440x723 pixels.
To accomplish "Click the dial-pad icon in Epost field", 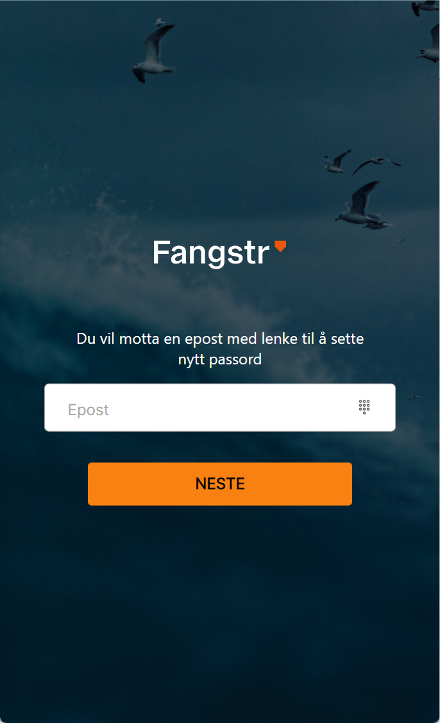I will [364, 407].
